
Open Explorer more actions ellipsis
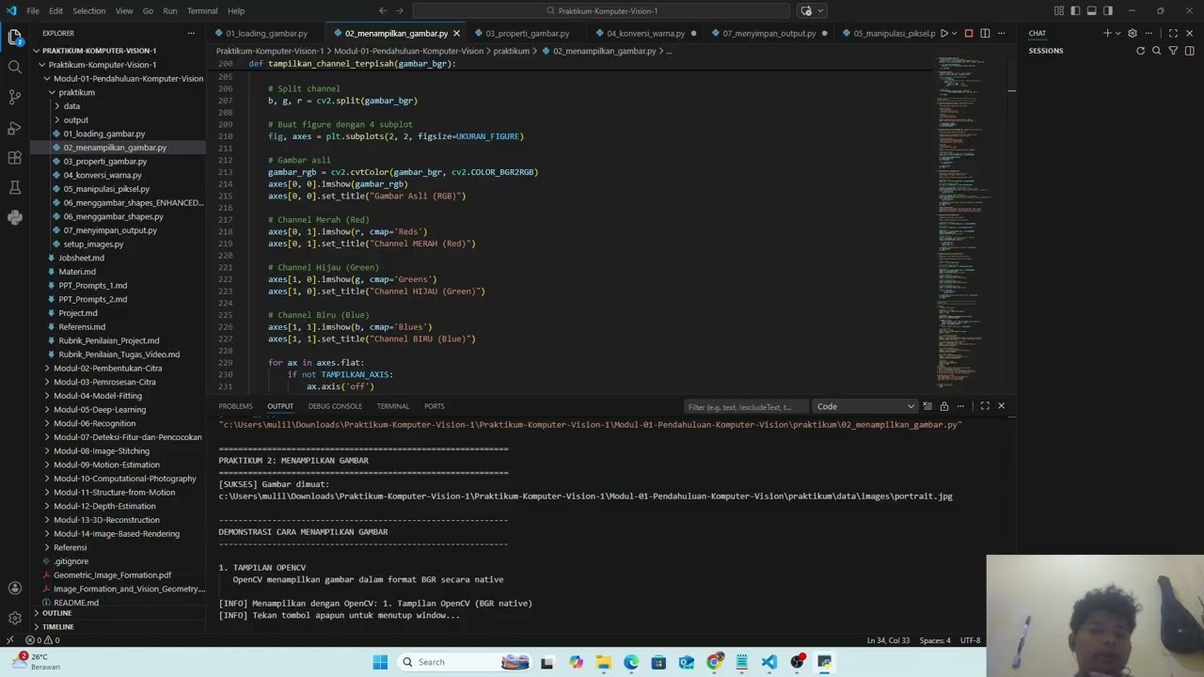191,33
